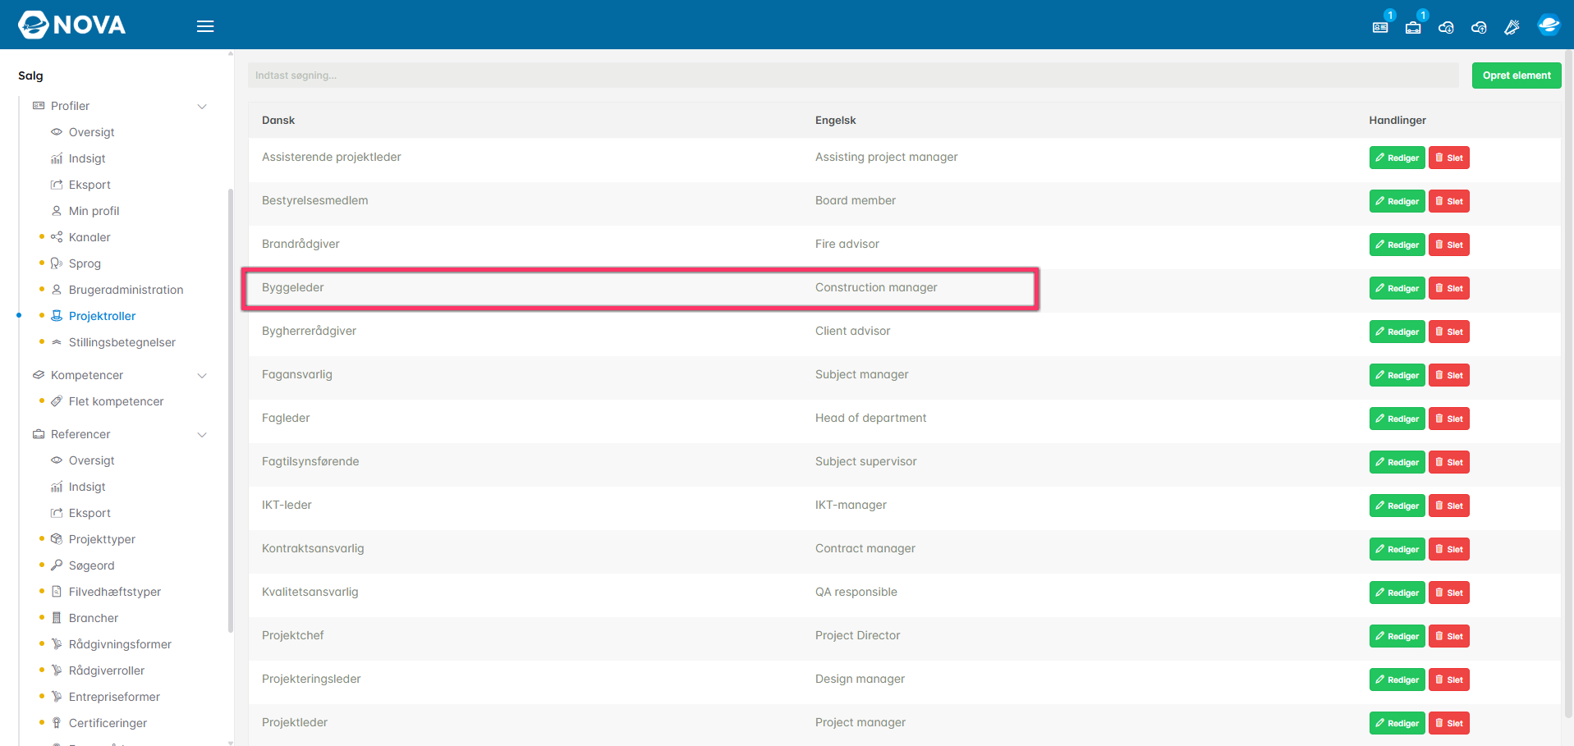This screenshot has height=746, width=1574.
Task: Collapse the Referencer section chevron
Action: pyautogui.click(x=202, y=435)
